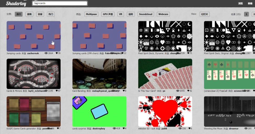Viewport: 255px width, 134px height.
Task: Visit author byt3_m3chanic's profile
Action: [37, 91]
